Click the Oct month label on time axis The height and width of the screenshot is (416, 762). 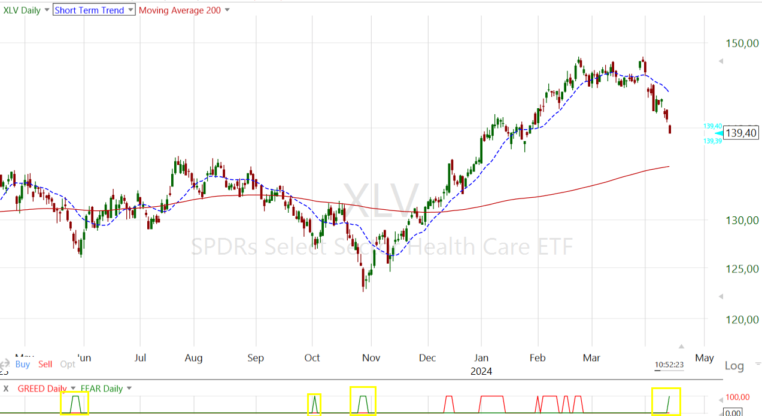tap(312, 358)
